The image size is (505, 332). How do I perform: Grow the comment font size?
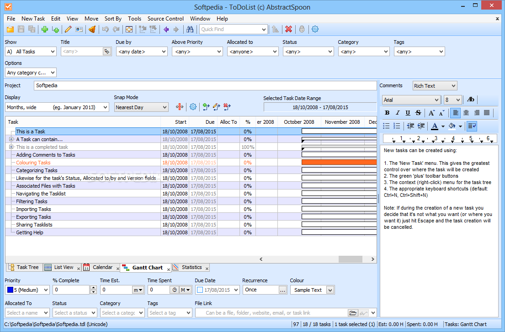(x=431, y=113)
